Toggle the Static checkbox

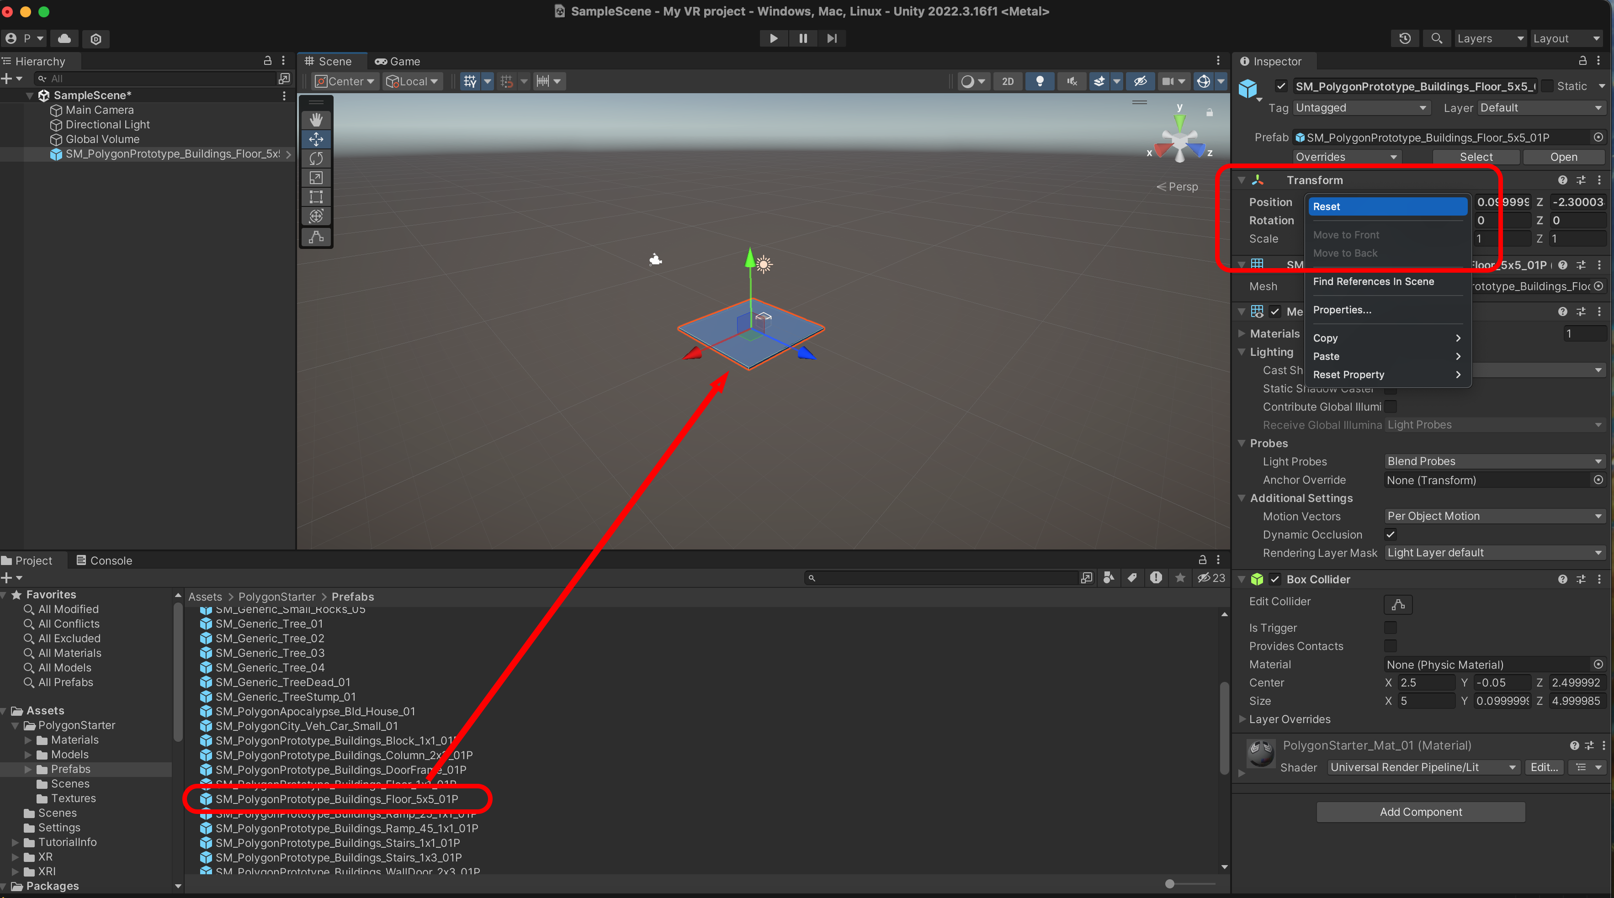[1547, 86]
